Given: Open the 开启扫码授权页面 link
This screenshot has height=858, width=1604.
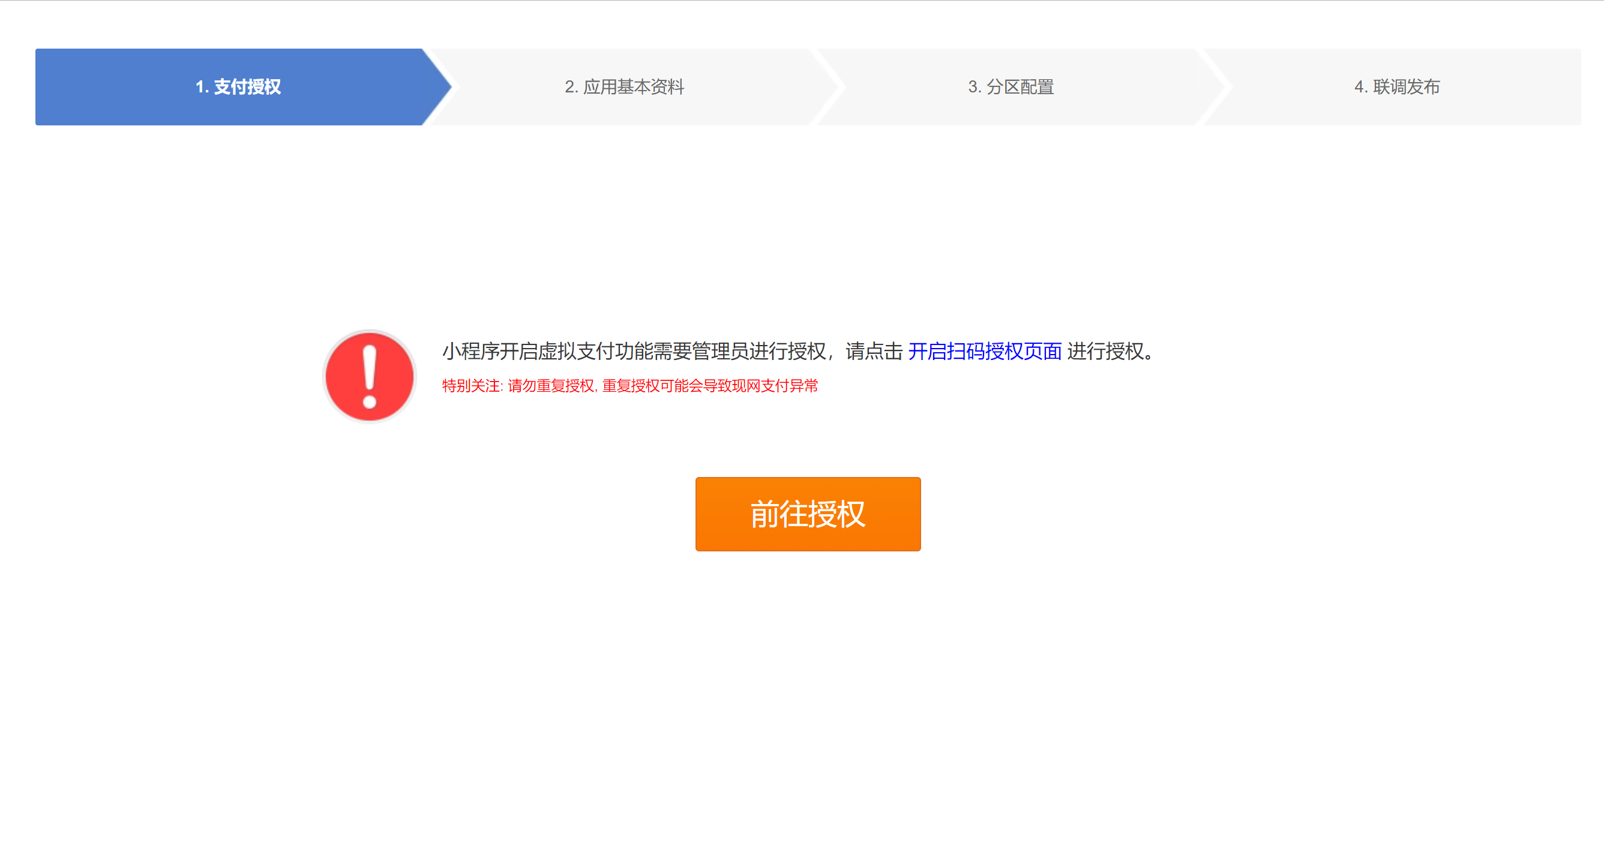Looking at the screenshot, I should pyautogui.click(x=985, y=351).
